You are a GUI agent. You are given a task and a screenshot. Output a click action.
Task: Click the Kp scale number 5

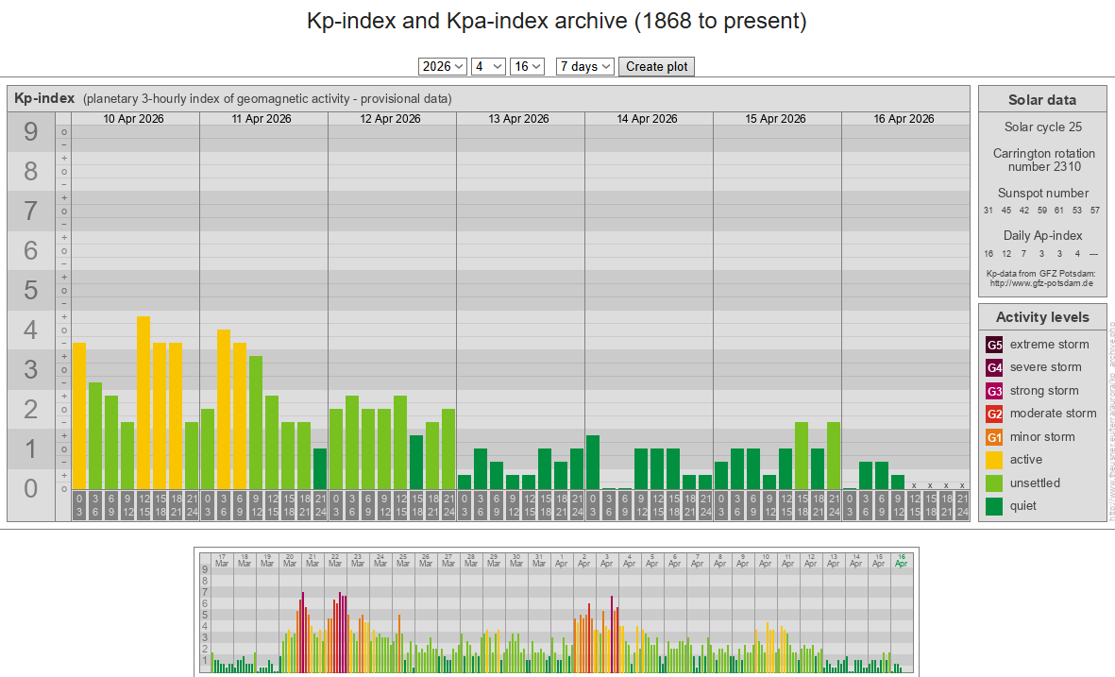[30, 290]
